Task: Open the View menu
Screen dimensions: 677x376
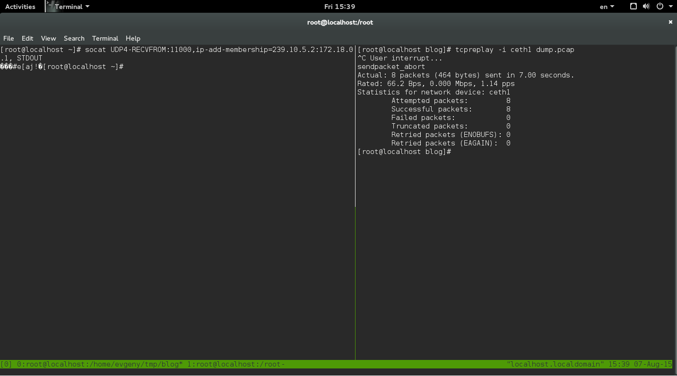Action: pos(48,38)
